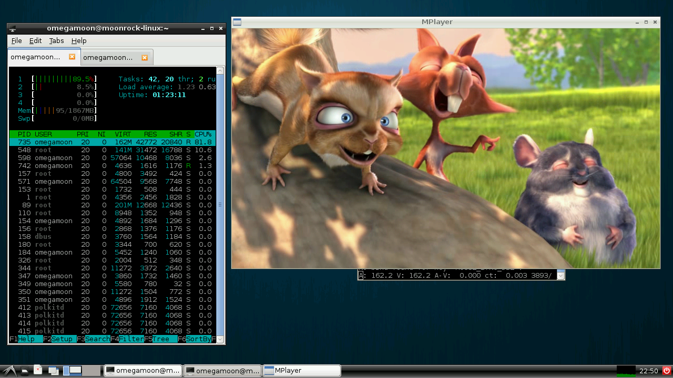Maximize the MPlayer window

[646, 22]
